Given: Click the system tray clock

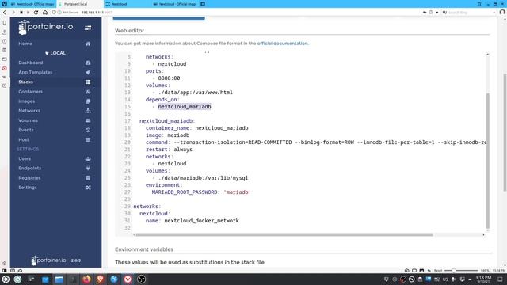Looking at the screenshot, I should pos(483,279).
